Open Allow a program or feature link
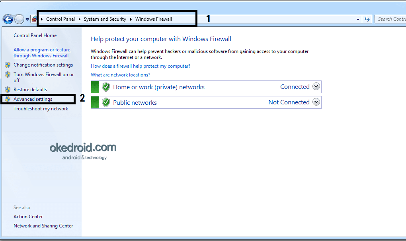406x241 pixels. click(42, 53)
